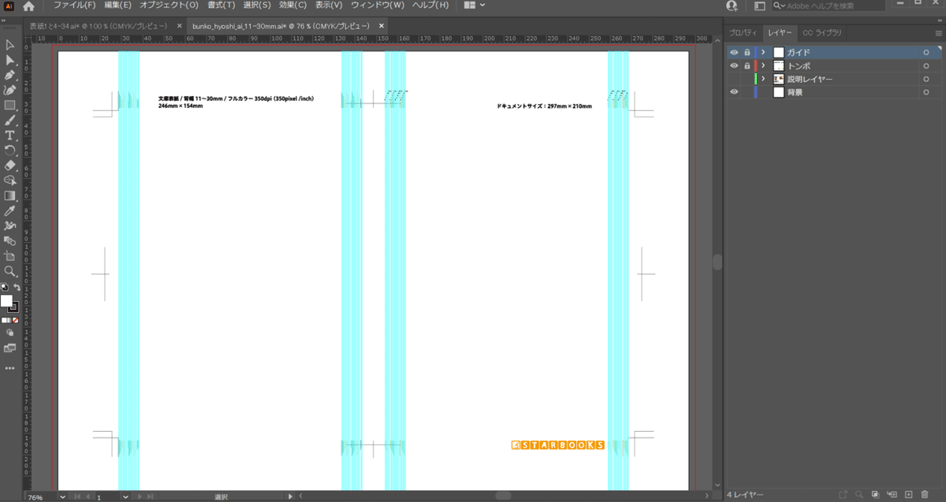
Task: Collect for export icon in Layers panel
Action: tap(844, 494)
